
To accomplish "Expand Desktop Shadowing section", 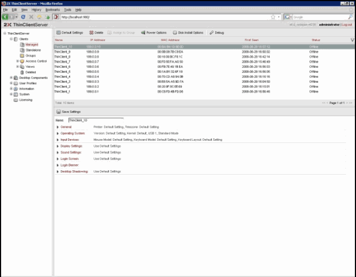I will click(58, 171).
